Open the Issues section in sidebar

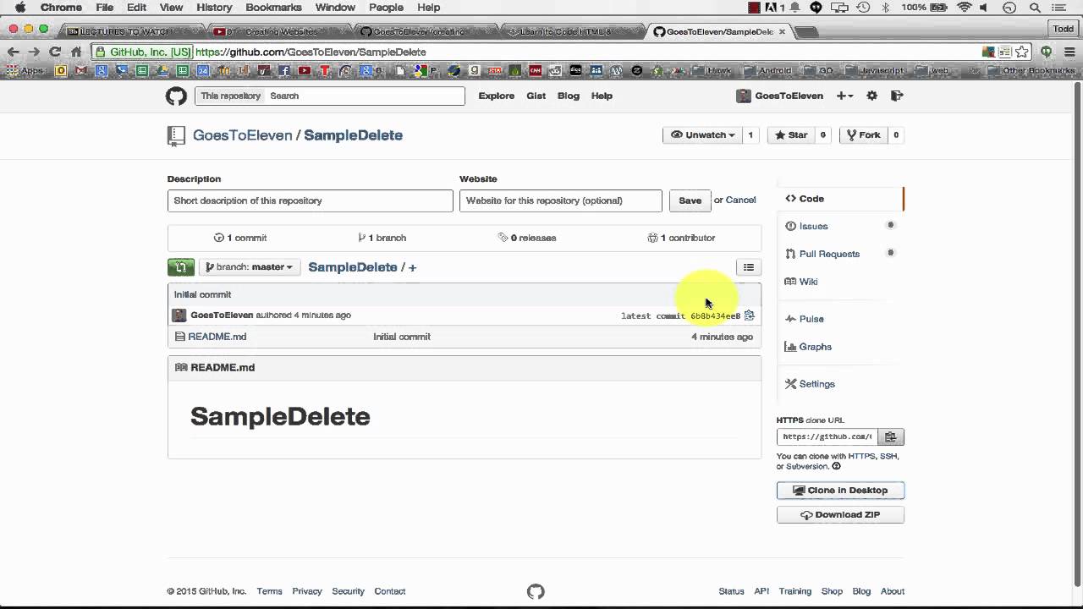pos(813,227)
